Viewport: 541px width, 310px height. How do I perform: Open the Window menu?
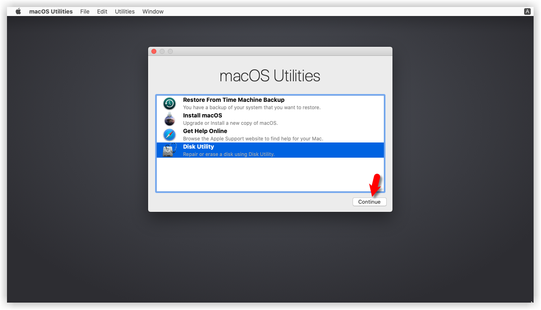(153, 11)
